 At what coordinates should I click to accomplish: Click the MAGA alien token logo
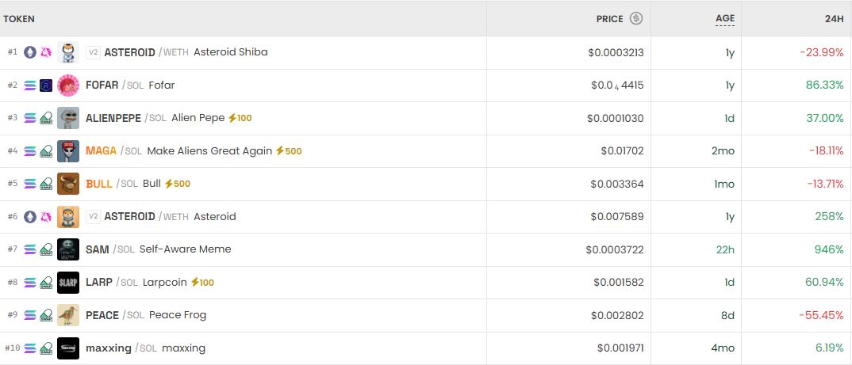coord(68,151)
